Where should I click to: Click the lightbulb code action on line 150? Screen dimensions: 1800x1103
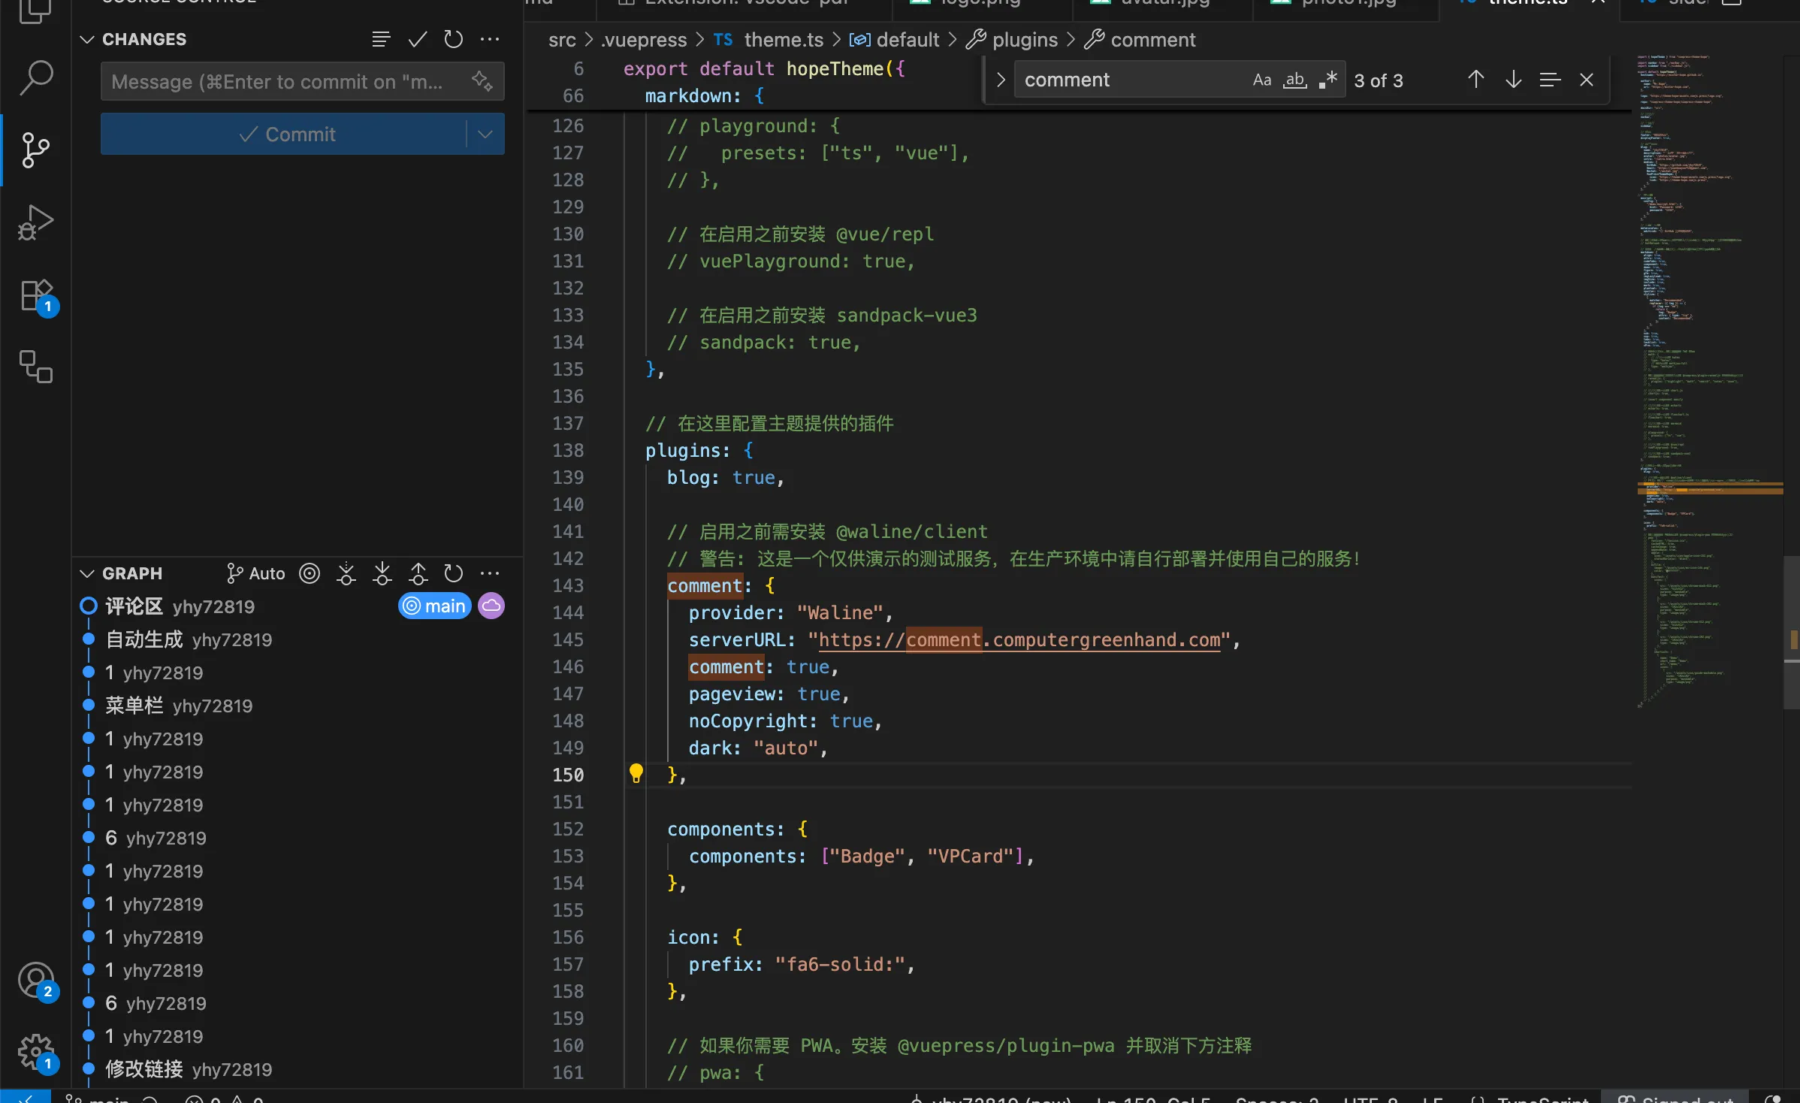click(x=636, y=773)
